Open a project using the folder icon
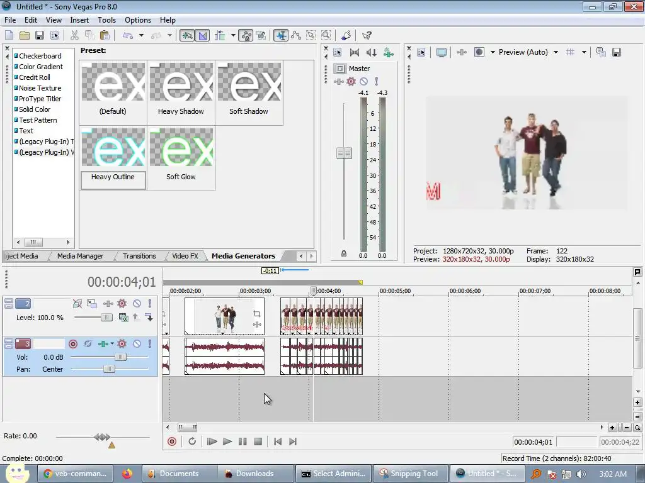 [x=25, y=35]
